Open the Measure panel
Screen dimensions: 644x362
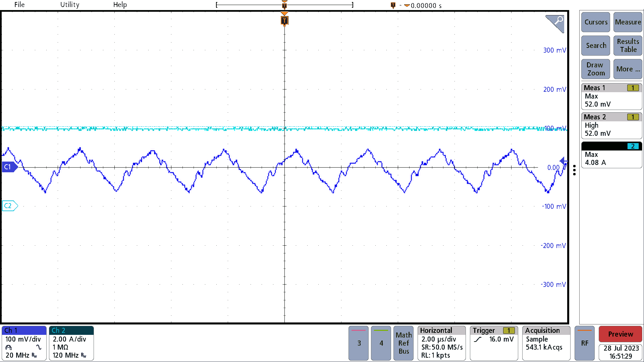click(x=628, y=22)
